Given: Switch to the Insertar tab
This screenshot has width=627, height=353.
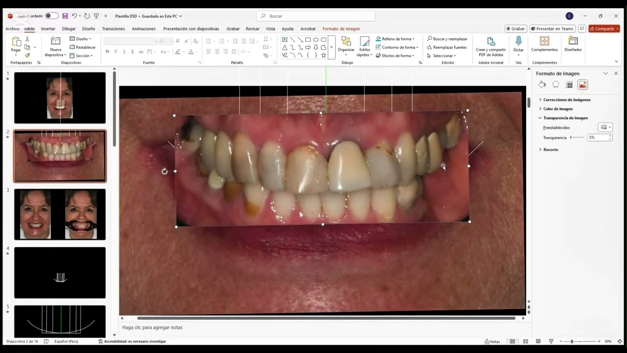Looking at the screenshot, I should pyautogui.click(x=48, y=28).
